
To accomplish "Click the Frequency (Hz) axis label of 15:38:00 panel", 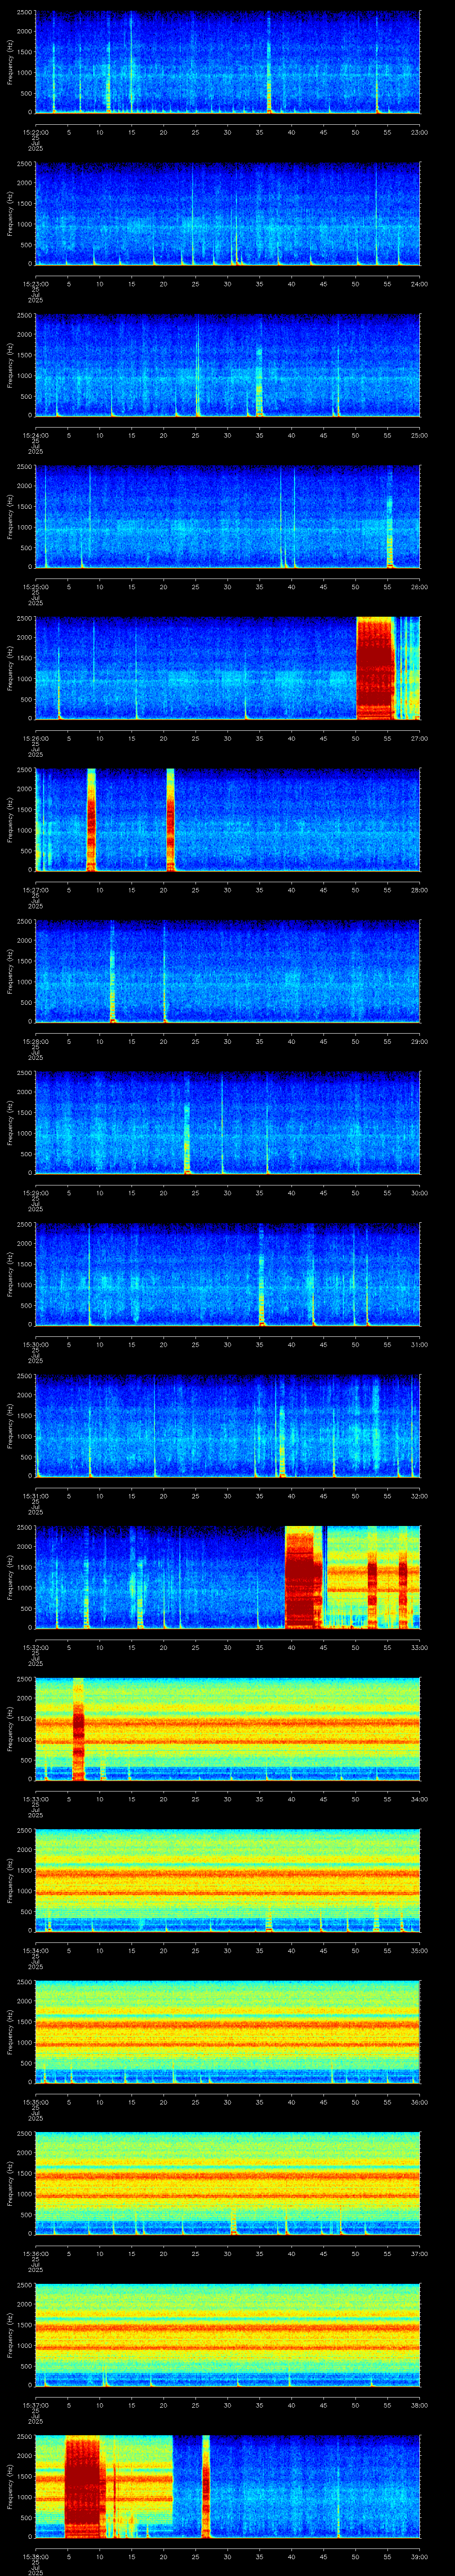I will (10, 2485).
